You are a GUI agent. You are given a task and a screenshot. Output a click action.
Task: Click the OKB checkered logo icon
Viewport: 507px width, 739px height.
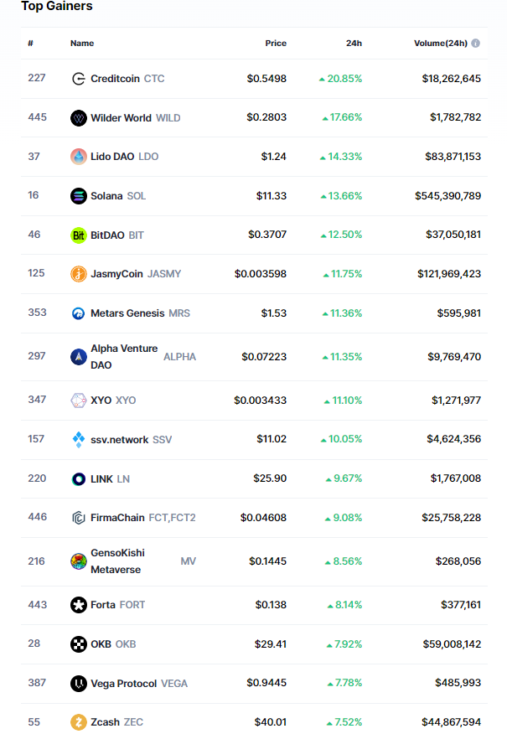pos(78,644)
